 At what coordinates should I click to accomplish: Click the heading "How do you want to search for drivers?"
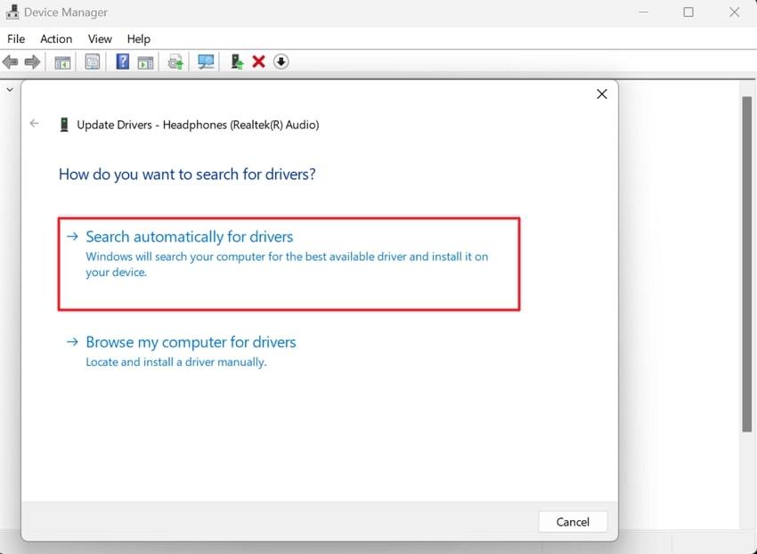187,174
